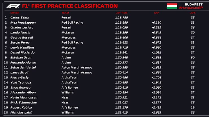Click Esteban Ocon's lap count of 30
This screenshot has width=209, height=117.
coord(192,58)
